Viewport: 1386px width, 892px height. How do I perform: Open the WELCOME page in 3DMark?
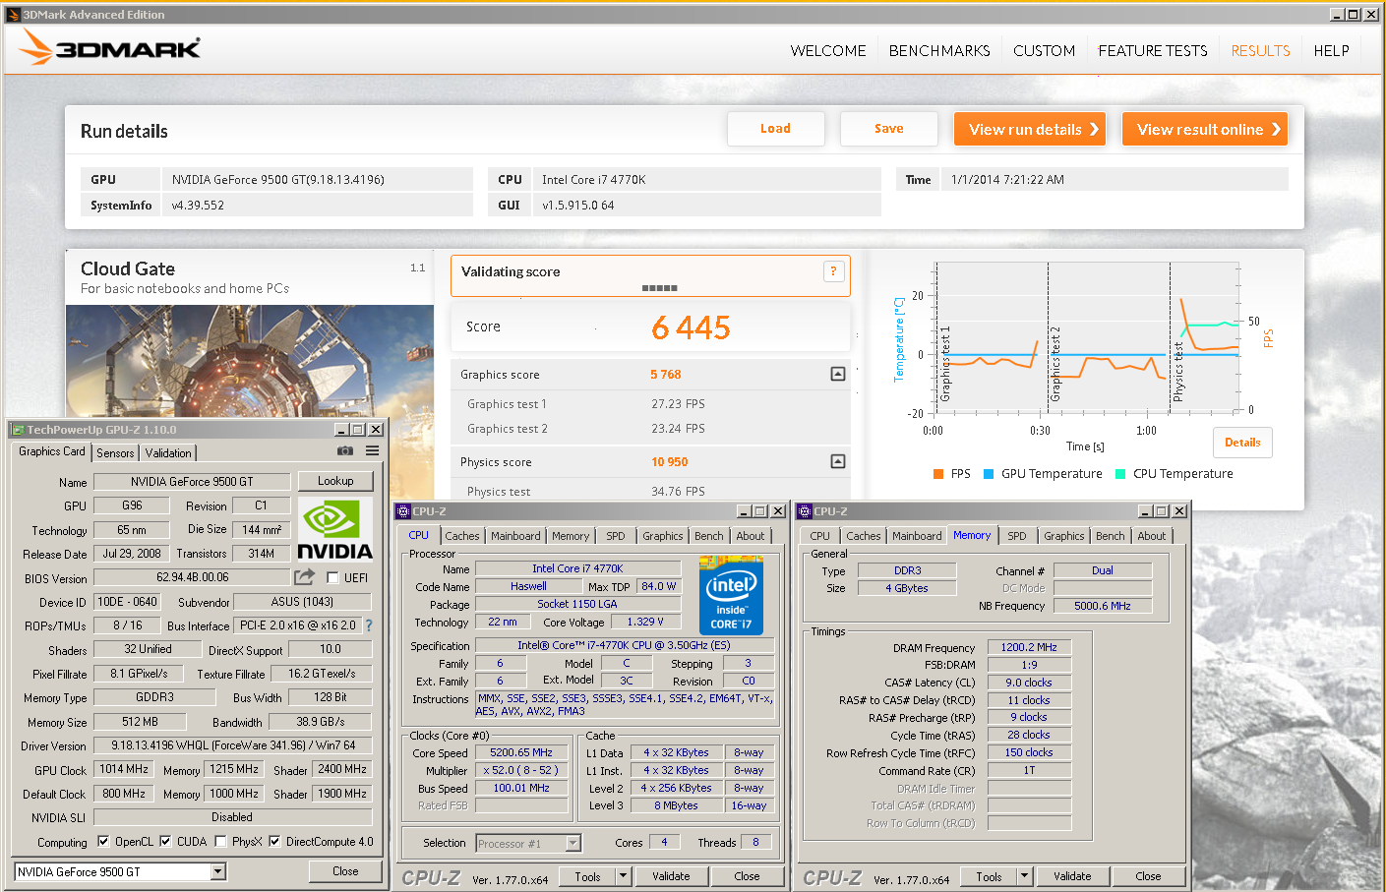[828, 51]
